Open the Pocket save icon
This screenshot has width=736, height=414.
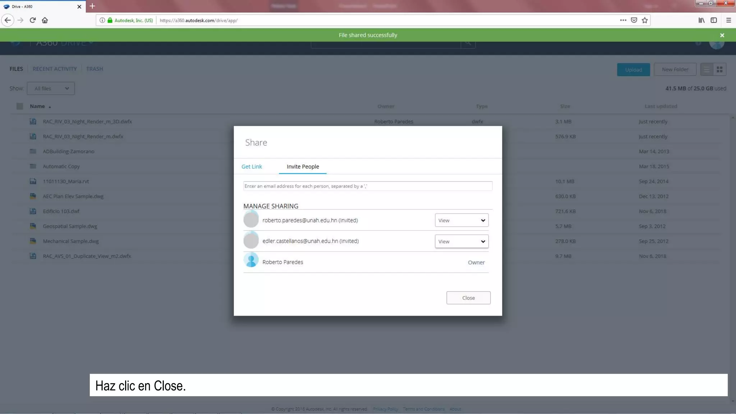634,20
